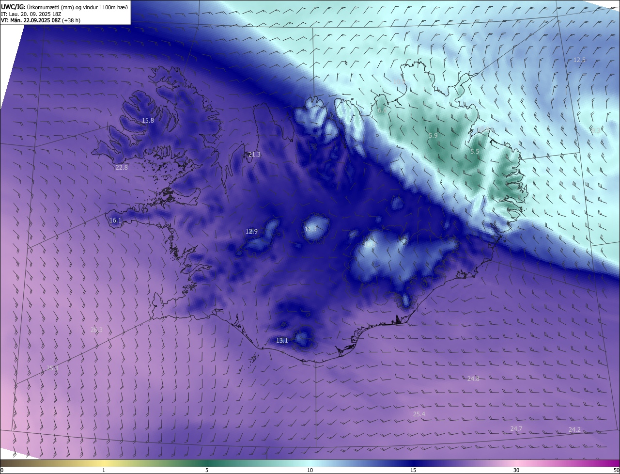The height and width of the screenshot is (474, 620).
Task: Click the 16.1 value label
Action: [115, 220]
